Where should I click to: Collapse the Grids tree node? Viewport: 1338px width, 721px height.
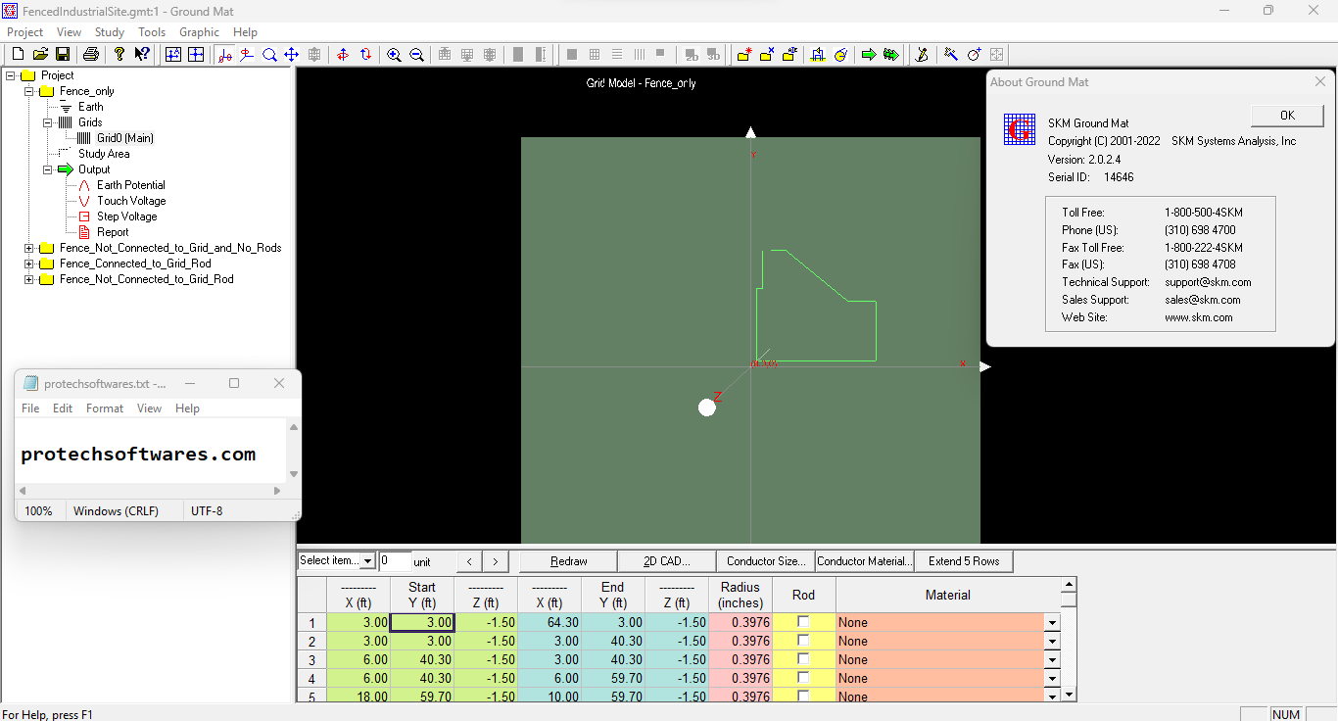[x=48, y=122]
